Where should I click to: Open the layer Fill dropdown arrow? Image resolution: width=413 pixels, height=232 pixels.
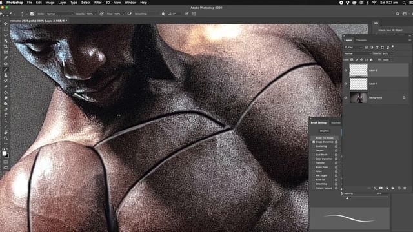click(392, 60)
